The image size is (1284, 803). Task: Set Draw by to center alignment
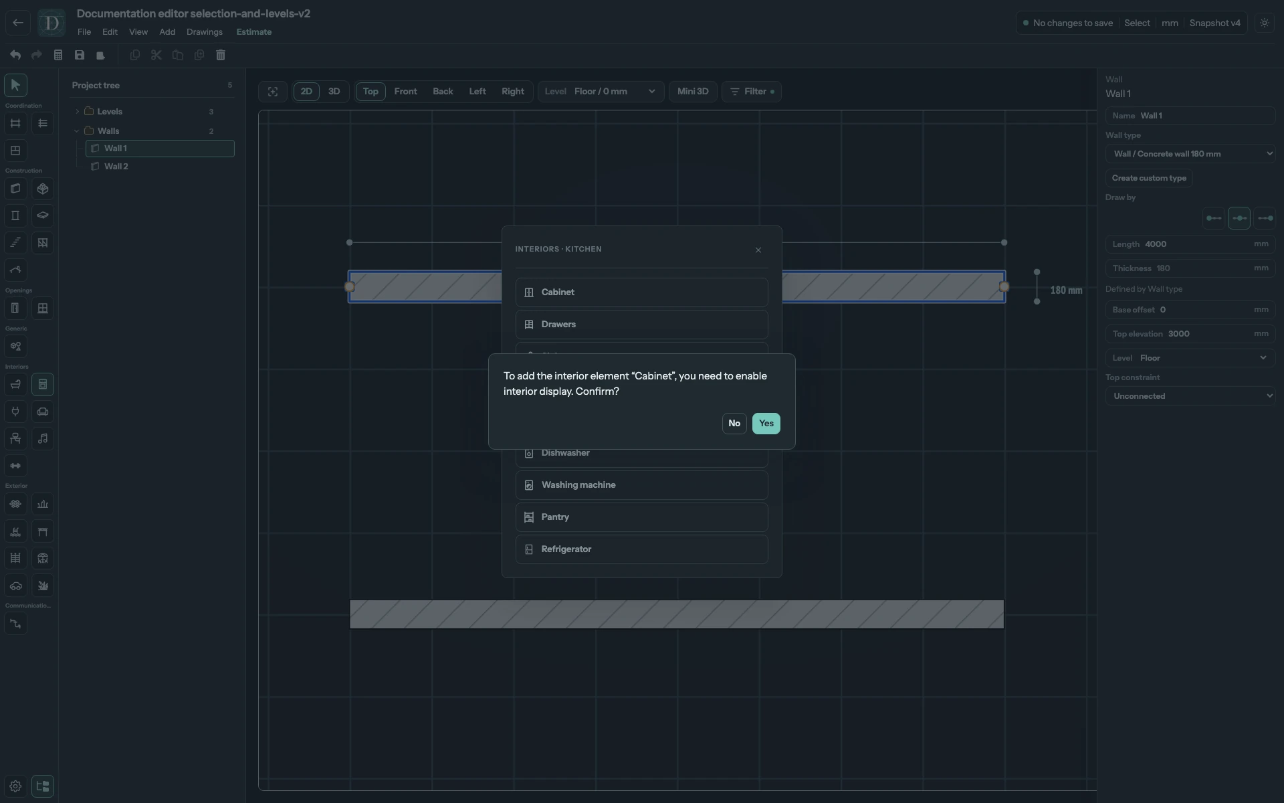click(x=1239, y=218)
